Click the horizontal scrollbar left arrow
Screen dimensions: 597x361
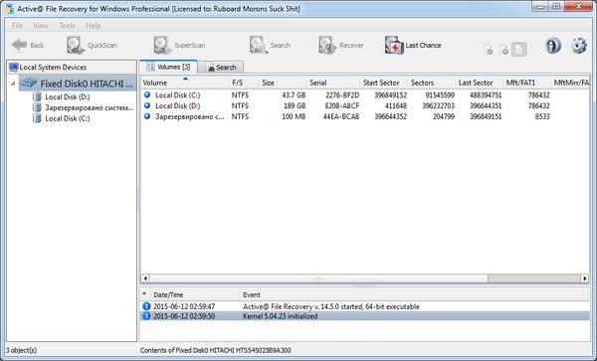(x=145, y=278)
